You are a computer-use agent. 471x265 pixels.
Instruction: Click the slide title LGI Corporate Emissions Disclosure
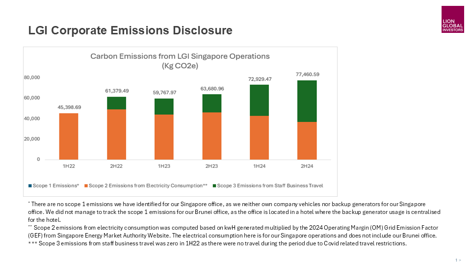coord(130,30)
